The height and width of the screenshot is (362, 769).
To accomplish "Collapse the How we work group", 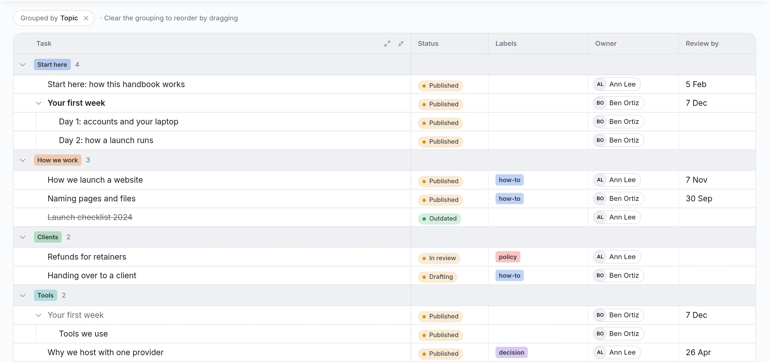I will 23,160.
